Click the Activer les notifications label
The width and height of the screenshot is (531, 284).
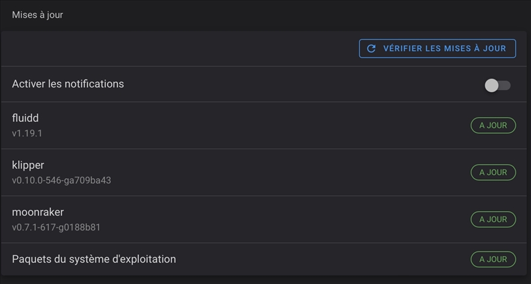(x=68, y=84)
